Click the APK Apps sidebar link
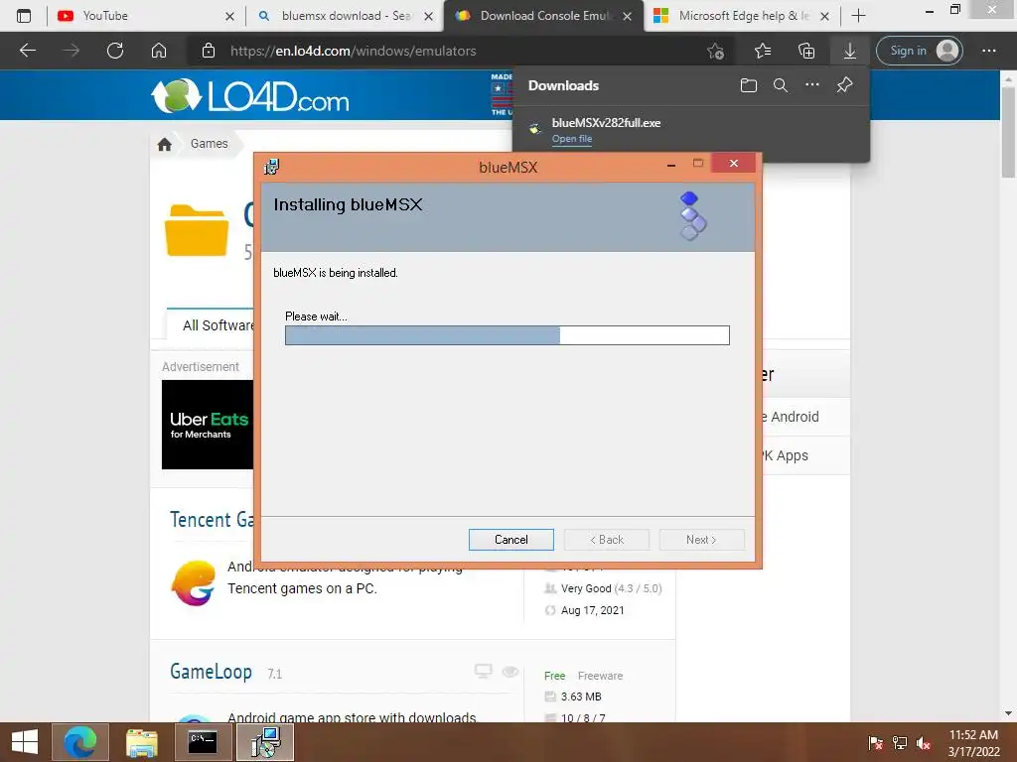The height and width of the screenshot is (762, 1017). tap(785, 455)
